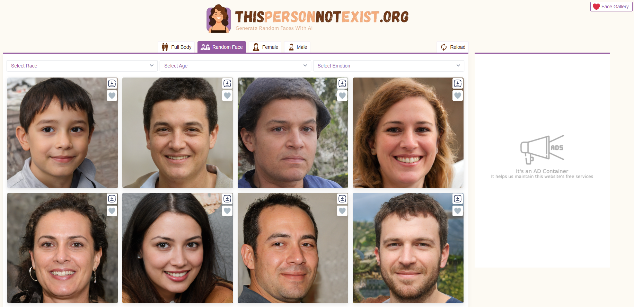Open the bottom-row receding-hairline man's thumbnail
634x307 pixels.
click(x=293, y=248)
